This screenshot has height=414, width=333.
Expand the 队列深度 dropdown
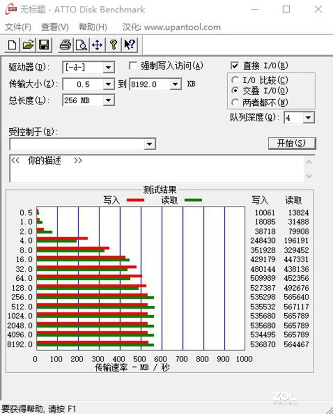[x=308, y=118]
